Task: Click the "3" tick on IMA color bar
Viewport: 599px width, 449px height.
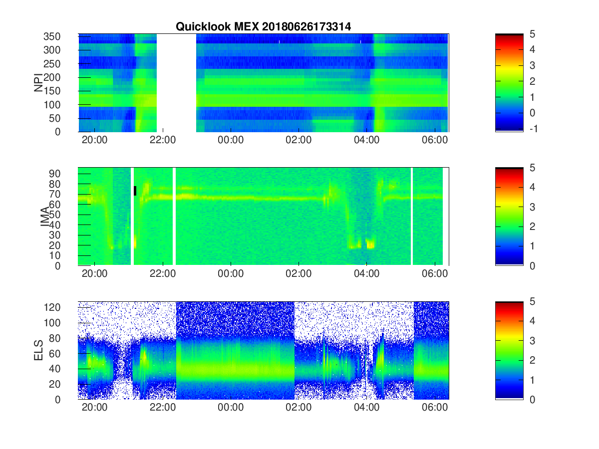Action: [532, 207]
